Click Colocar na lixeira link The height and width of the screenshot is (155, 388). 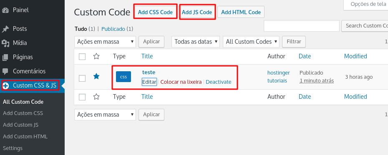pos(181,82)
